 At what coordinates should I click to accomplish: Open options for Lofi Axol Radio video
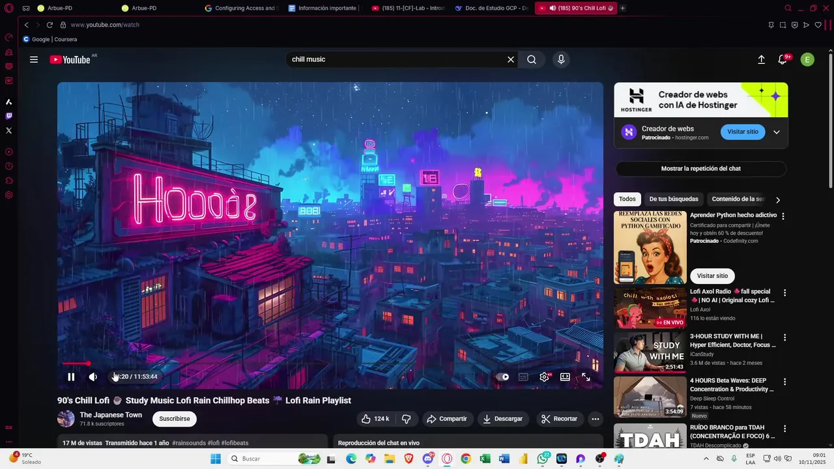[x=784, y=293]
